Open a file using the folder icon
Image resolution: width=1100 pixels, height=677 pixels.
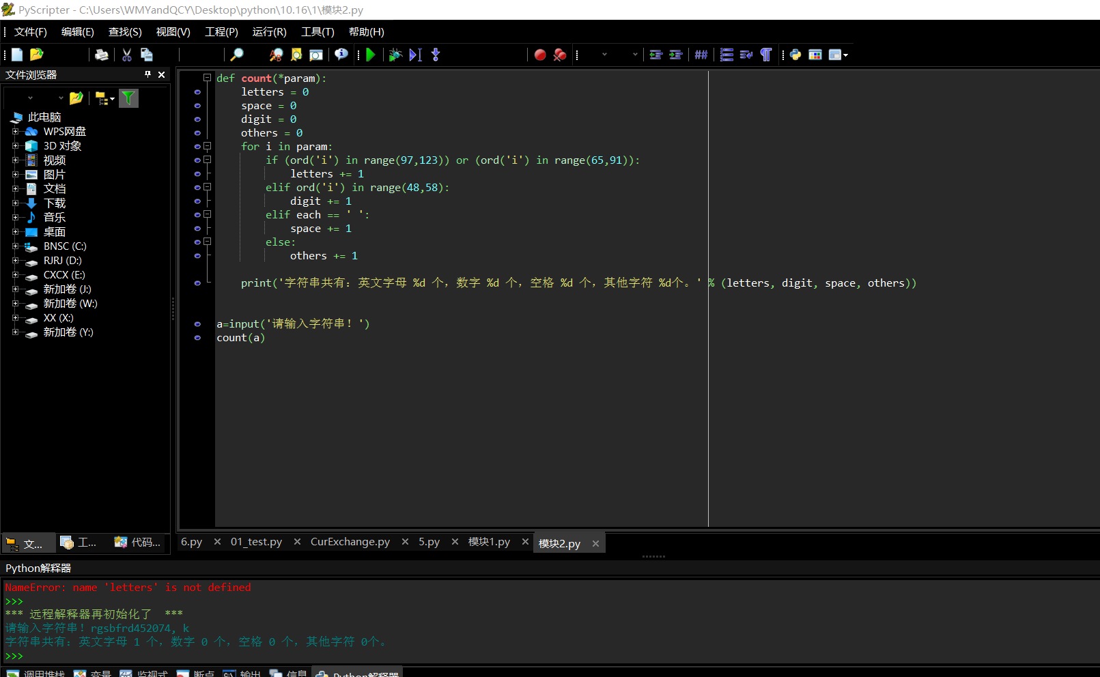click(37, 55)
